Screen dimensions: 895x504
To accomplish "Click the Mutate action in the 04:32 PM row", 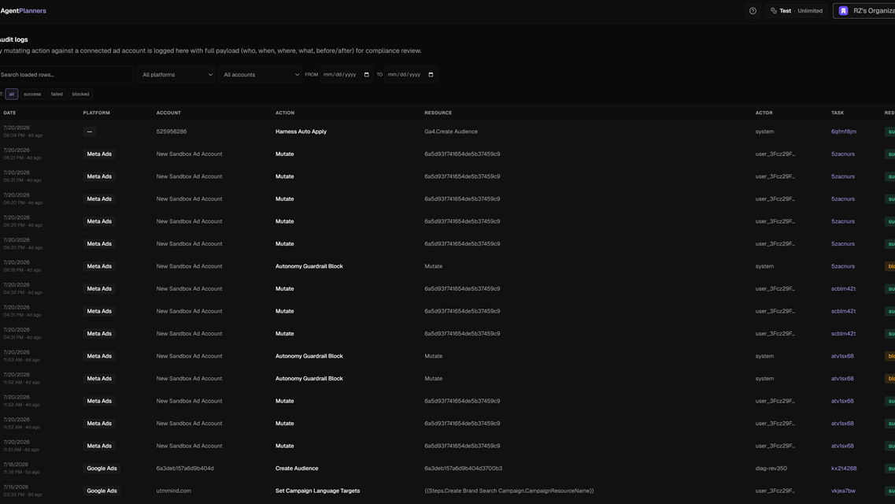I will (284, 289).
